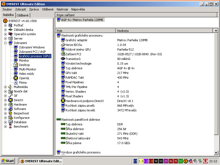The width and height of the screenshot is (220, 165).
Task: Click the Start button
Action: point(8,161)
